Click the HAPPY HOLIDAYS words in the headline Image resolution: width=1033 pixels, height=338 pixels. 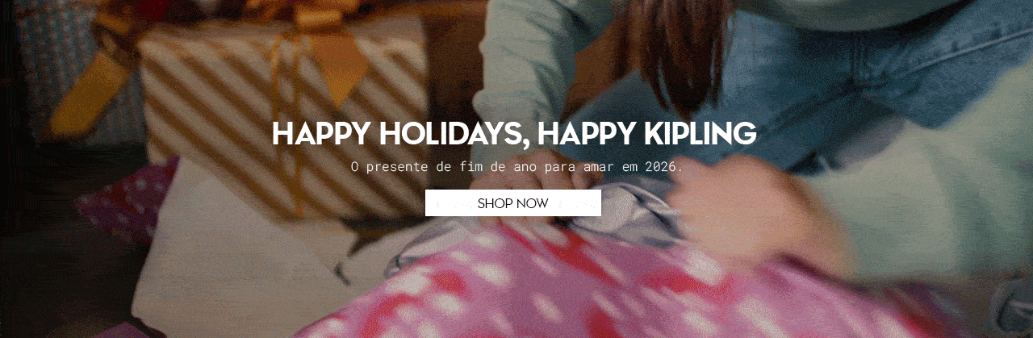coord(399,134)
